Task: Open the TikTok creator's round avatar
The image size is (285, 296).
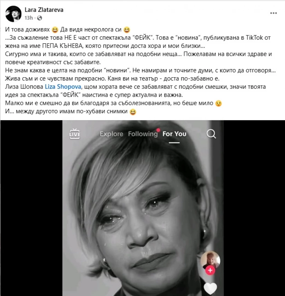Action: 210,260
